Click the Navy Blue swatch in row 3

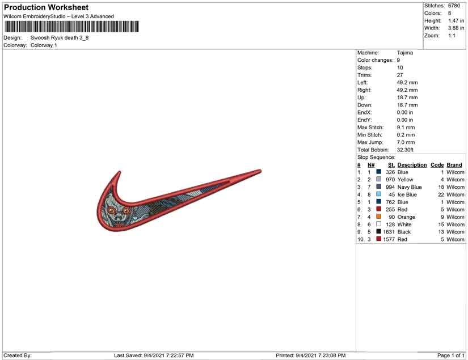coord(378,187)
